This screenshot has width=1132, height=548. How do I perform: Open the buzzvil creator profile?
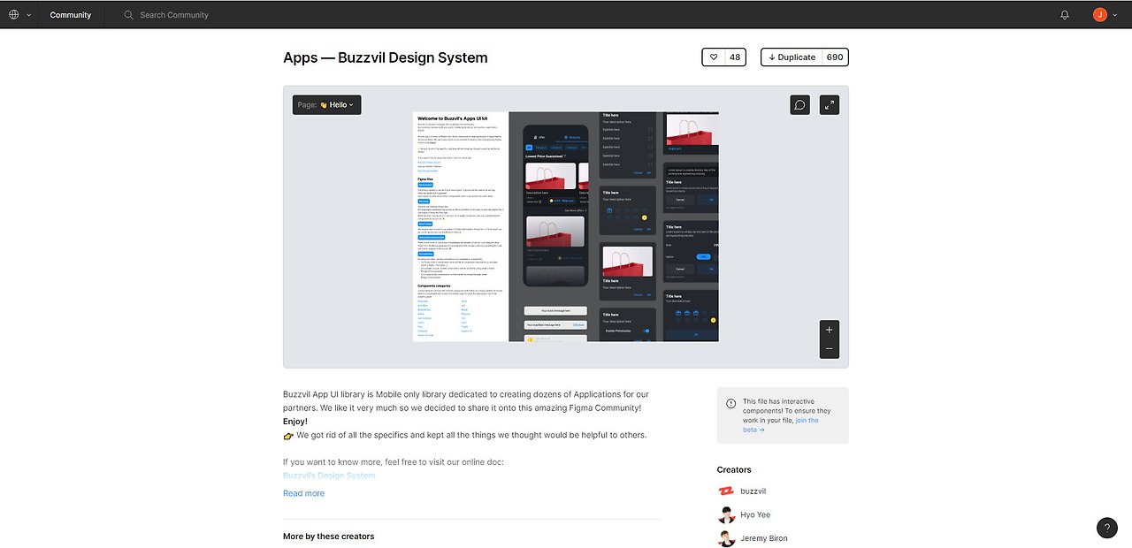[753, 491]
